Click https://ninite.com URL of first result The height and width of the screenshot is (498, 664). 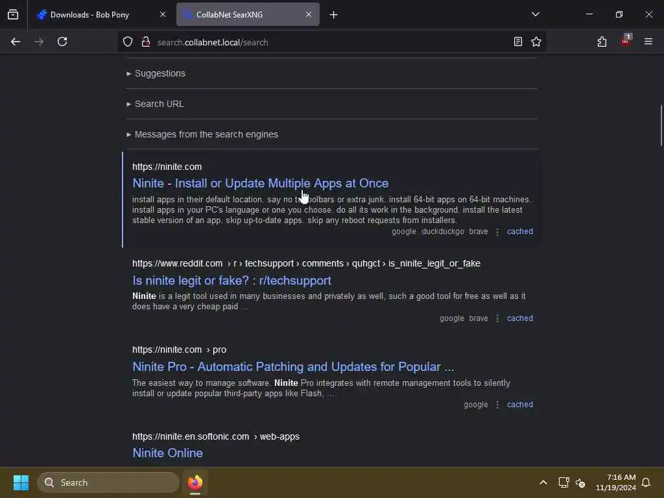(x=167, y=167)
